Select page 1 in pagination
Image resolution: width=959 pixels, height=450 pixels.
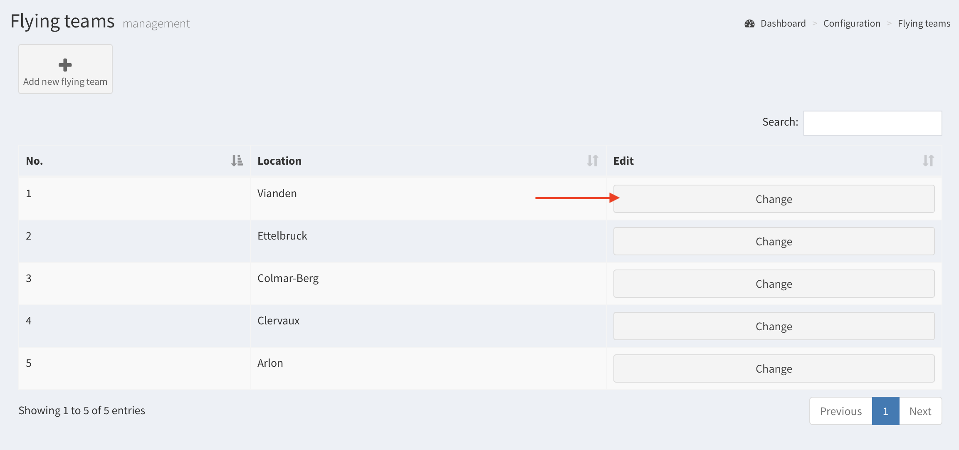click(x=885, y=411)
